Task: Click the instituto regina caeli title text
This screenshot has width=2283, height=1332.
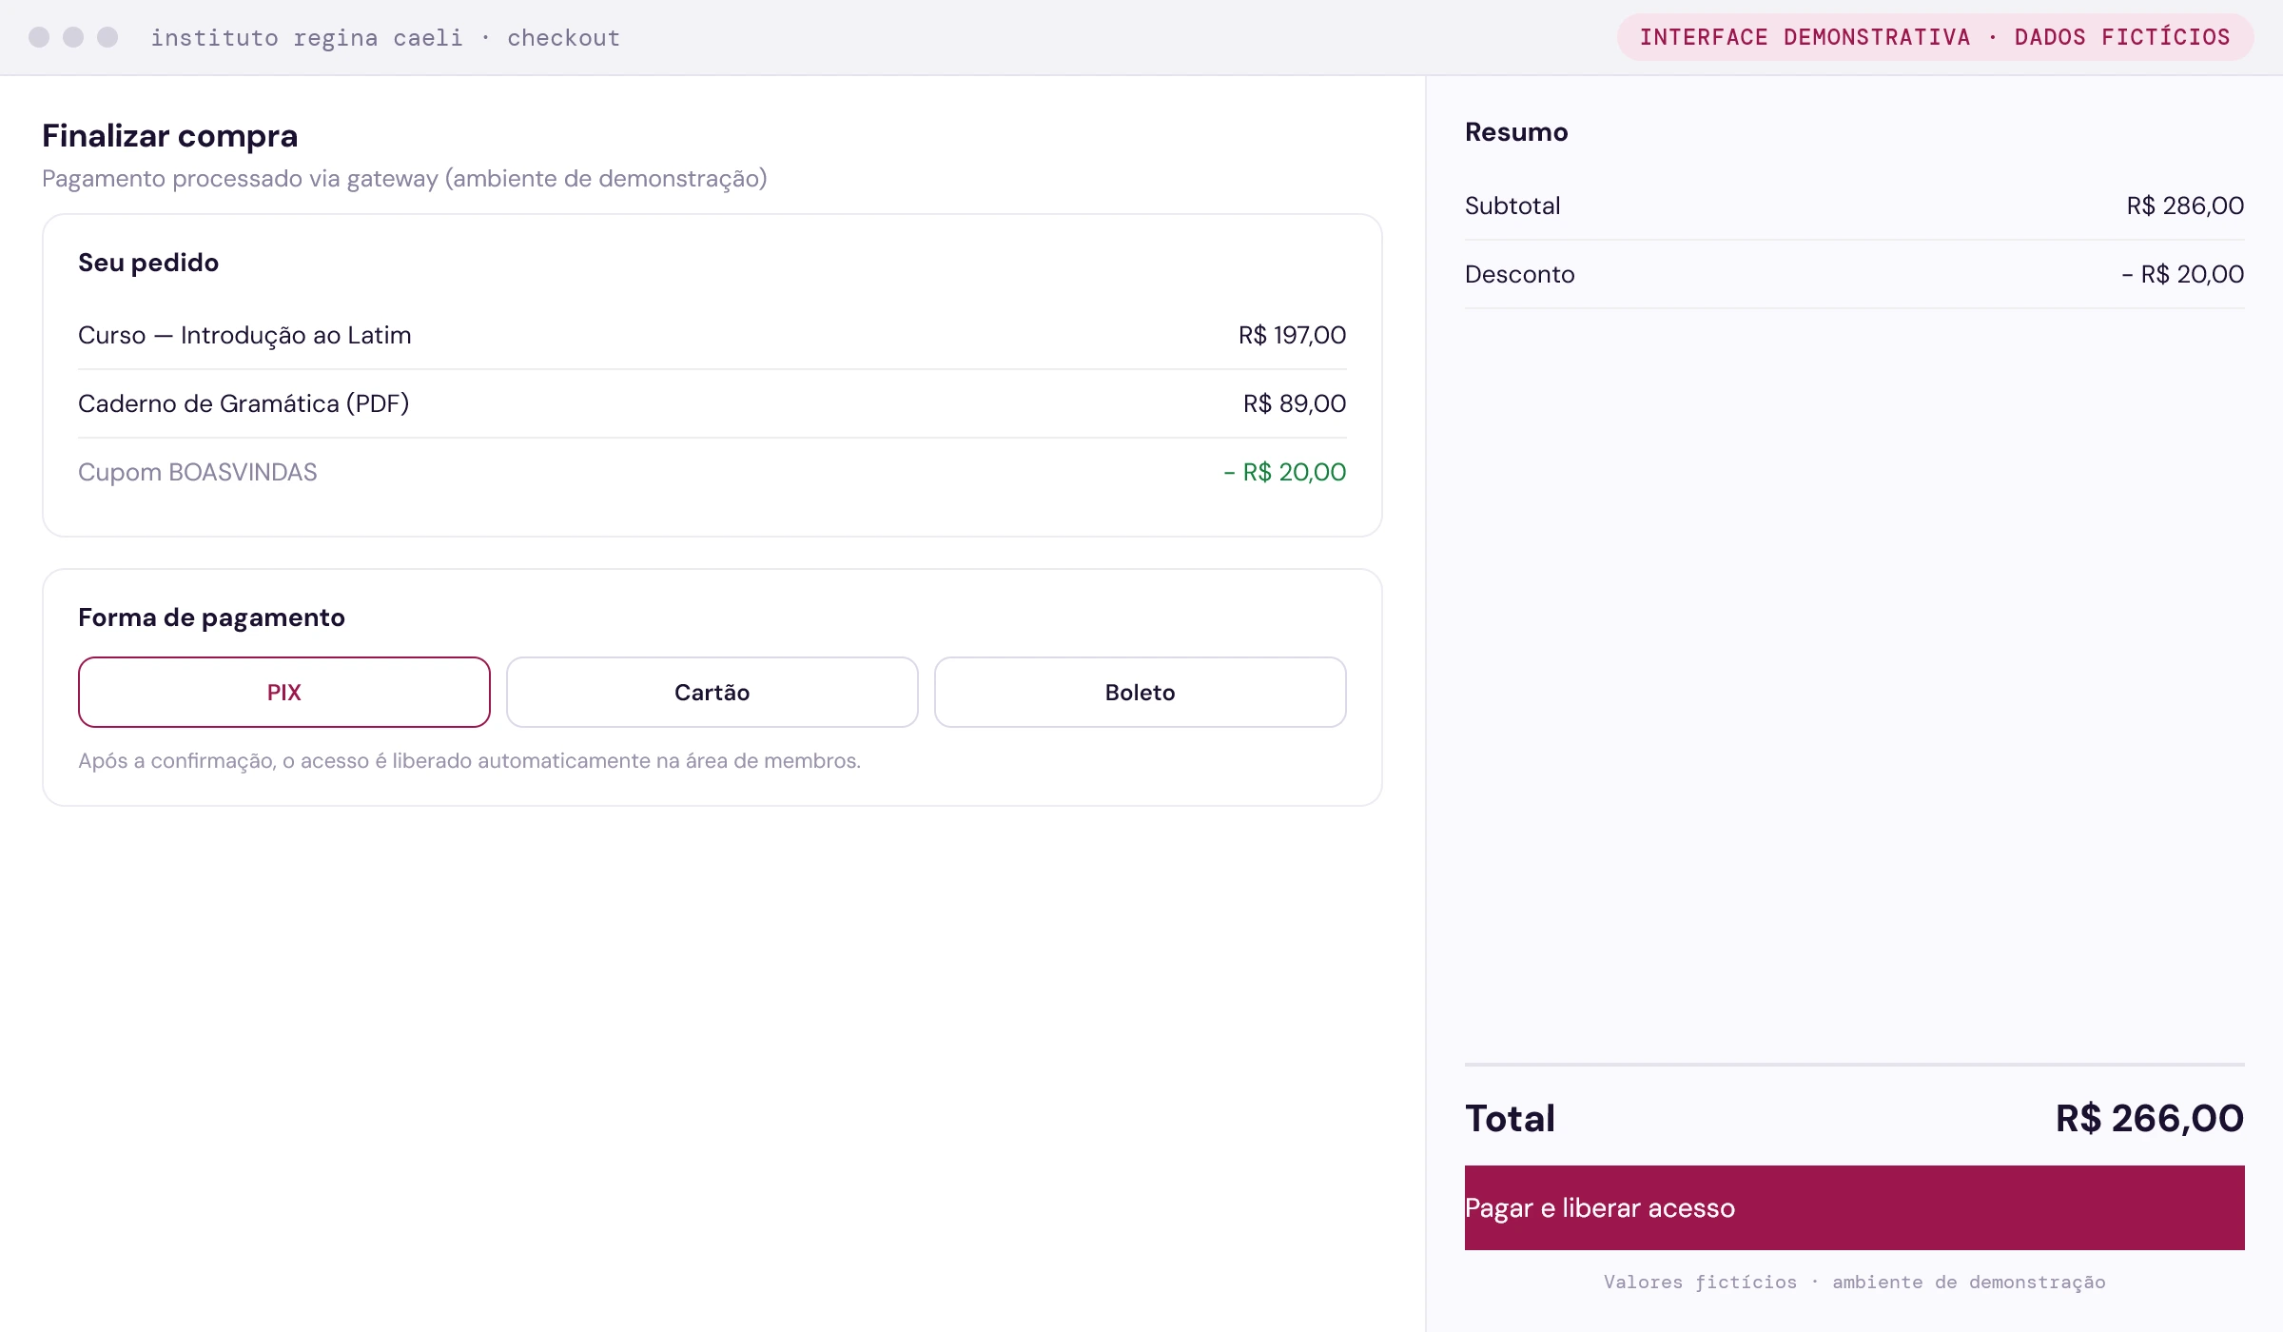Action: [385, 37]
